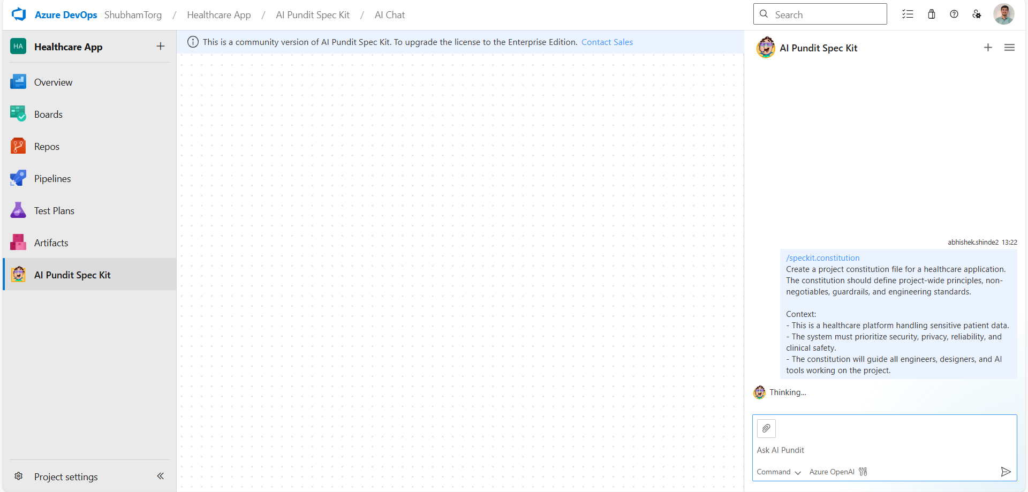Select the Artifacts section

pos(51,242)
